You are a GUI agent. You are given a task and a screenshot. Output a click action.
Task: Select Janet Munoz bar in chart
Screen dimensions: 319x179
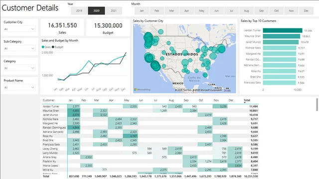[281, 42]
